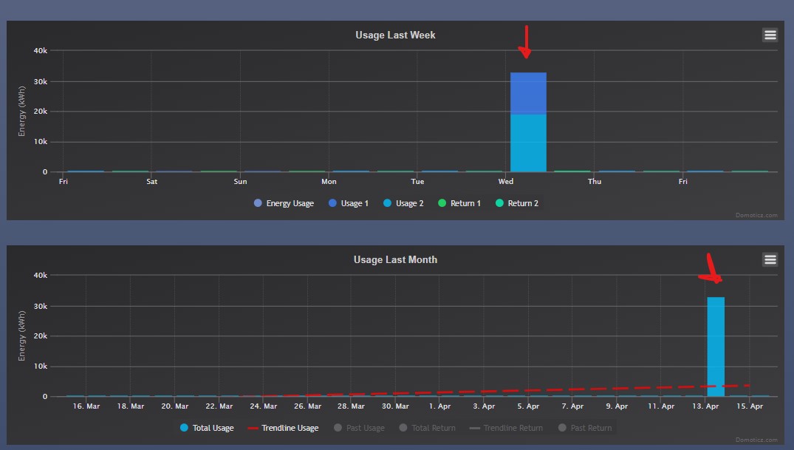
Task: Click the light blue Usage 2 bar segment on Wednesday
Action: coord(528,143)
